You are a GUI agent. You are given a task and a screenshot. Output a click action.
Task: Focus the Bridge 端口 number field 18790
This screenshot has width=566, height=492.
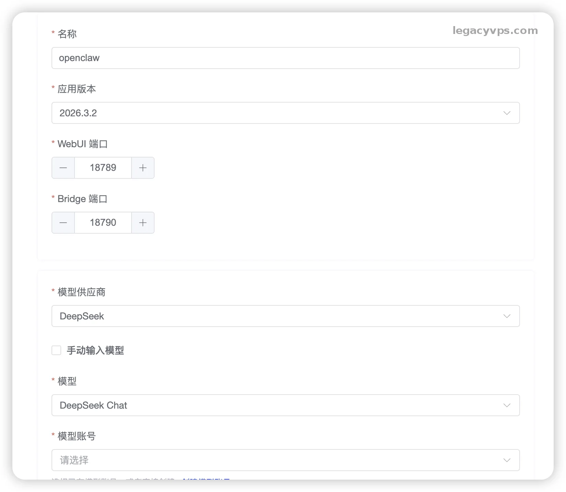(x=103, y=223)
